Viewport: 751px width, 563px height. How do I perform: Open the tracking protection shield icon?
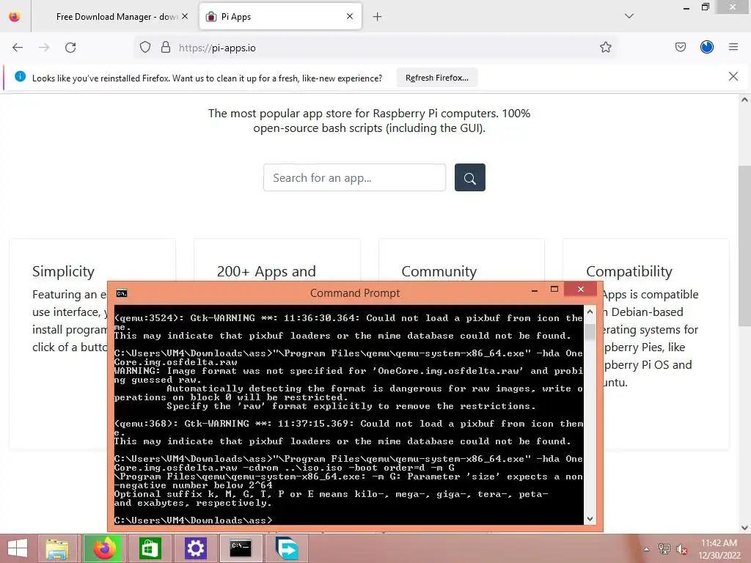point(145,48)
